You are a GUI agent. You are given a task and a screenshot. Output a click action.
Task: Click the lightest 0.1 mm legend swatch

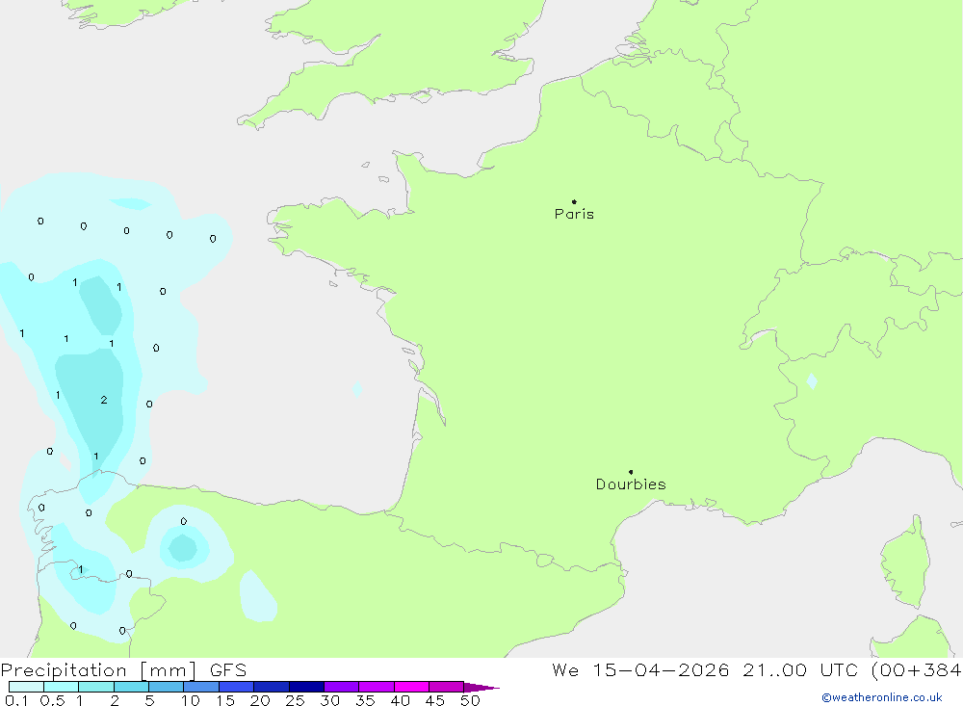(26, 687)
